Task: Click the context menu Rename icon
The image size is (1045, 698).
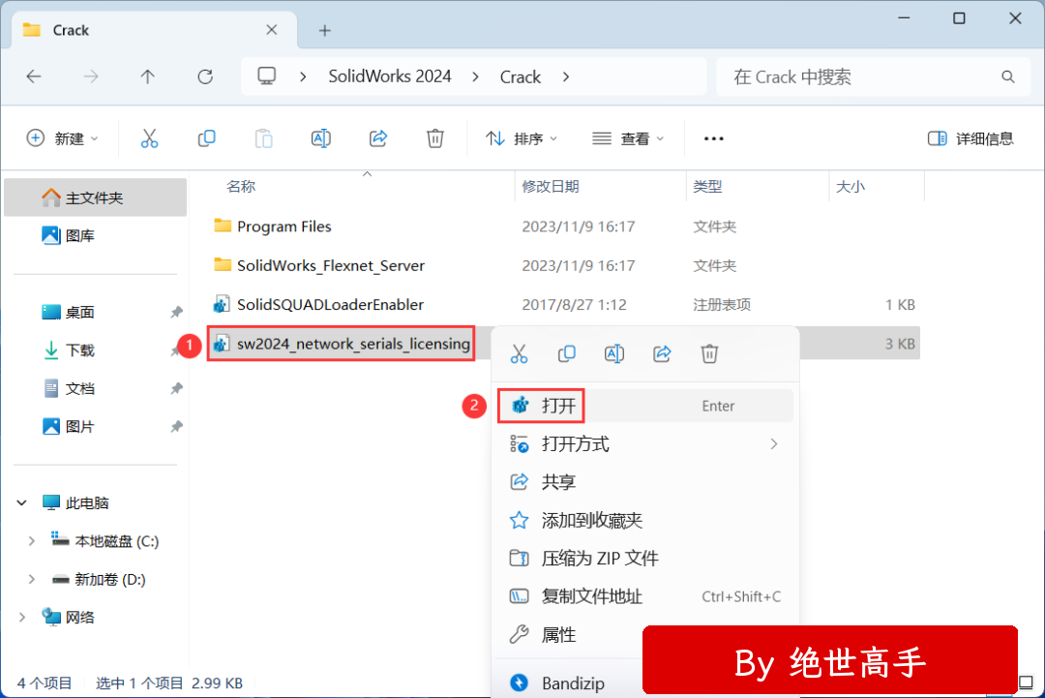Action: pyautogui.click(x=613, y=353)
